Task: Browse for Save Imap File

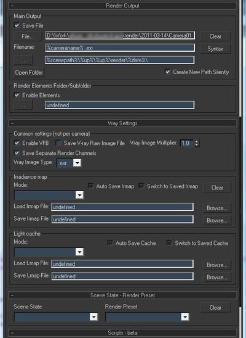Action: click(217, 220)
